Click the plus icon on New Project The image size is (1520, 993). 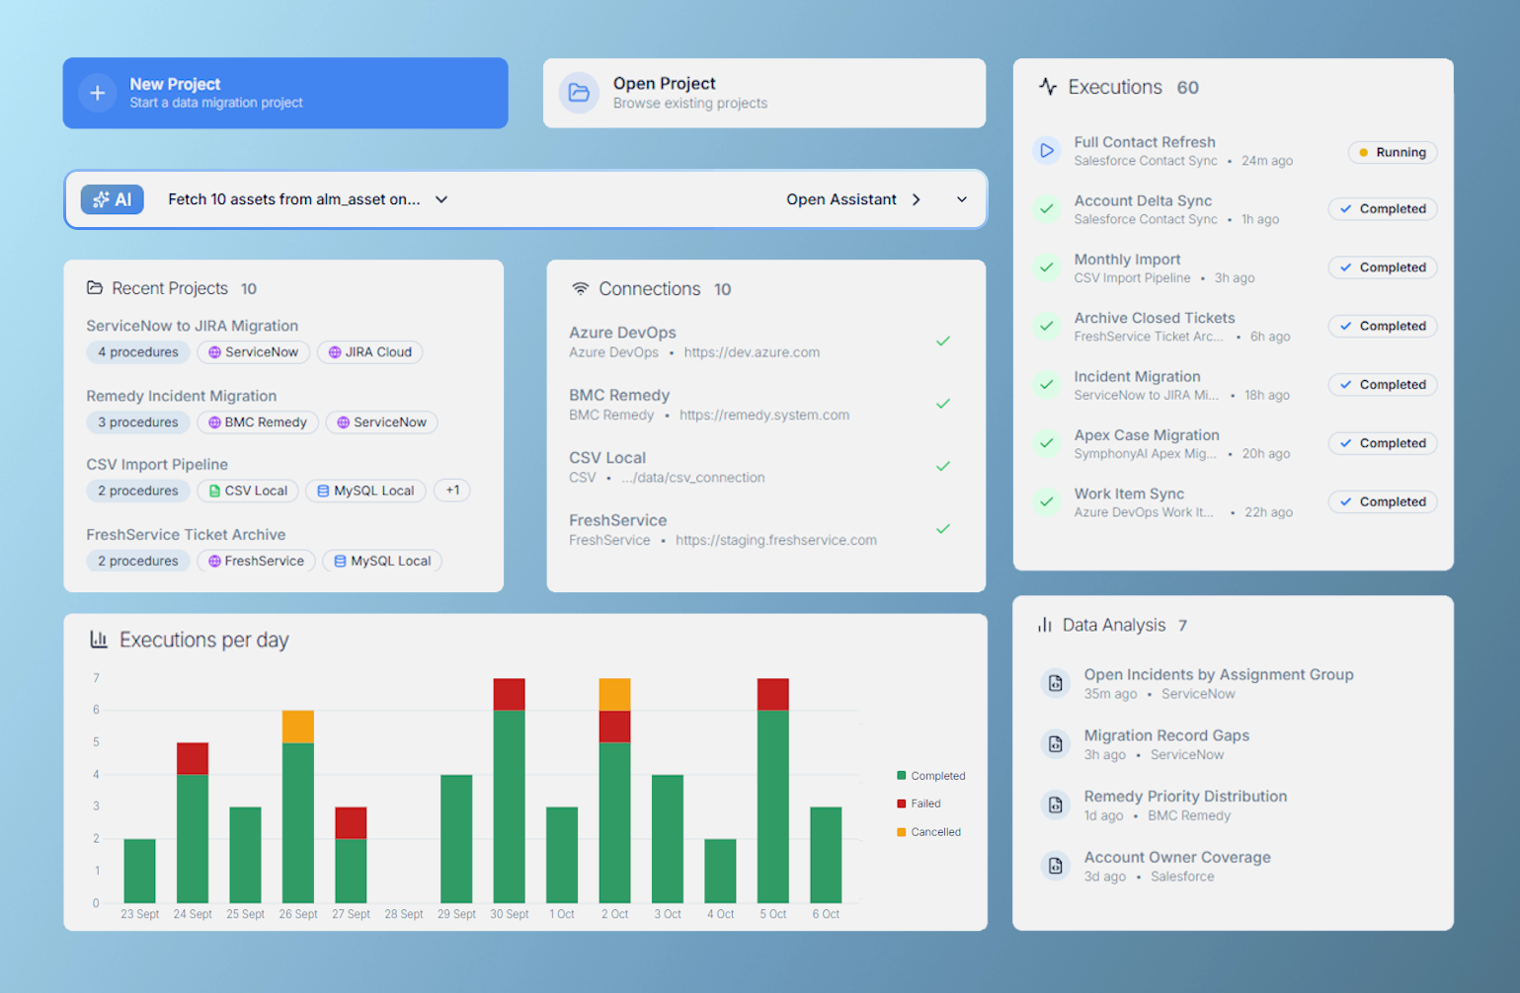coord(97,93)
